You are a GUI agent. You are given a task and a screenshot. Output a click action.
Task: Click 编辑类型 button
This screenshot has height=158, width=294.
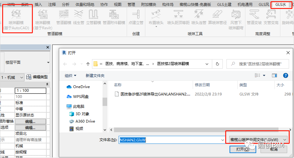(x=37, y=77)
